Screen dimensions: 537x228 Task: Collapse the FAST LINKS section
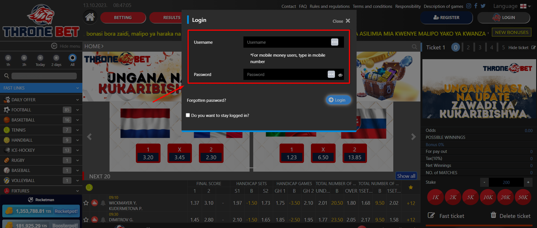pyautogui.click(x=41, y=88)
